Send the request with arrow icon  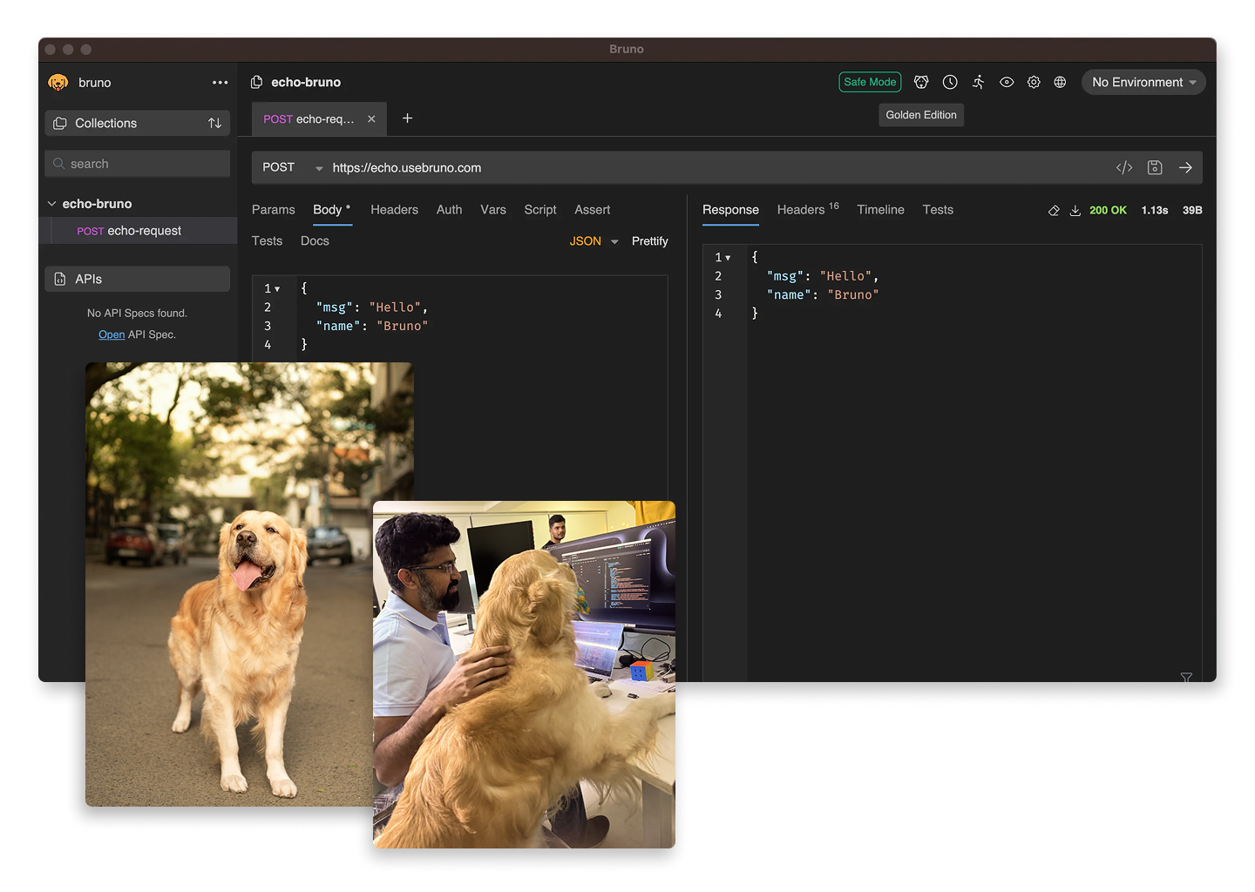[1185, 167]
